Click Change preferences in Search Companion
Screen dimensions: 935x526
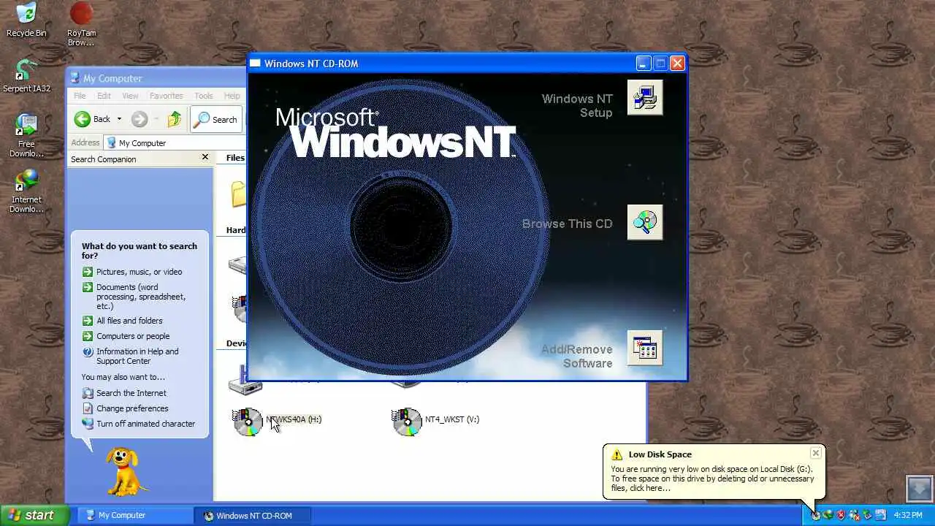126,408
